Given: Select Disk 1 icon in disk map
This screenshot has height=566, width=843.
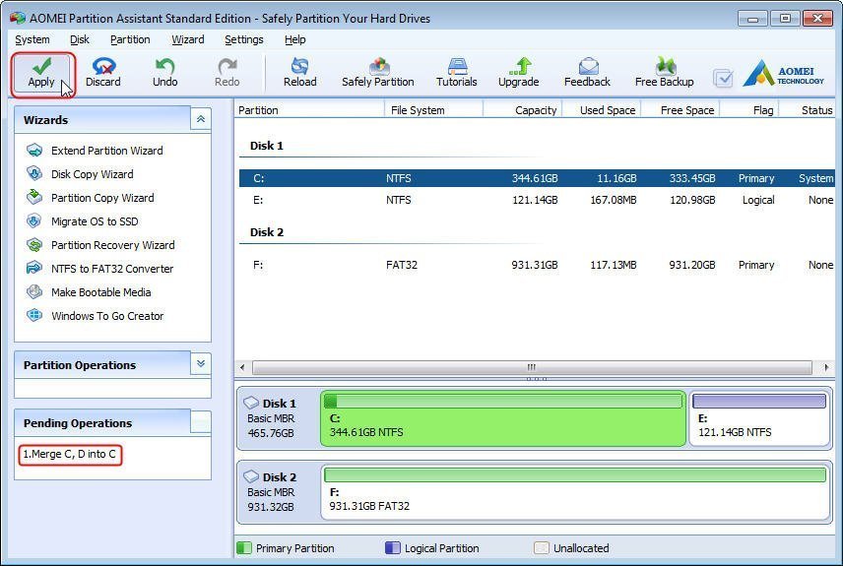Looking at the screenshot, I should [251, 403].
